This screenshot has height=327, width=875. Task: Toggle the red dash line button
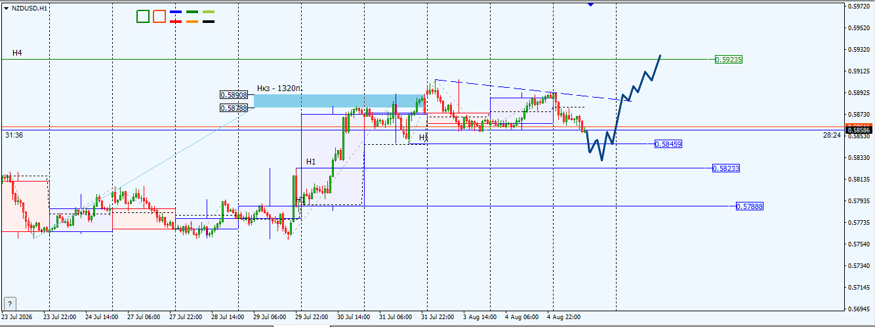tap(175, 21)
